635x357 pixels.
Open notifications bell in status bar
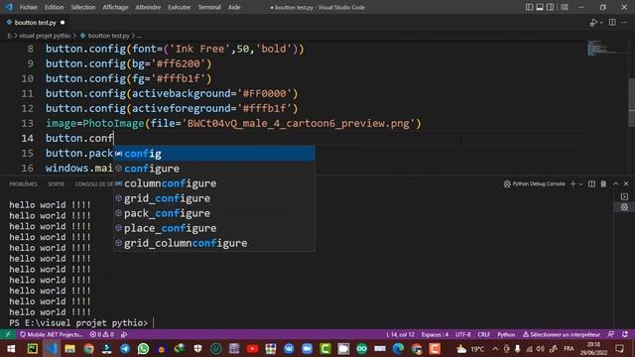pos(625,334)
